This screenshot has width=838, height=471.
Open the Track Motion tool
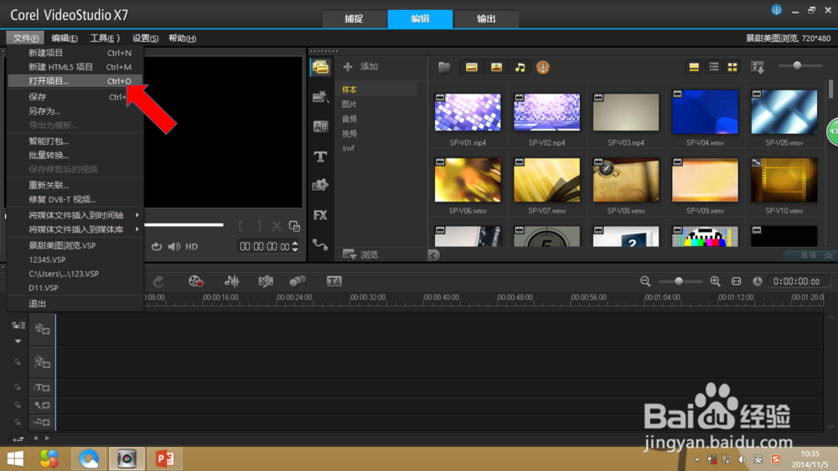297,281
